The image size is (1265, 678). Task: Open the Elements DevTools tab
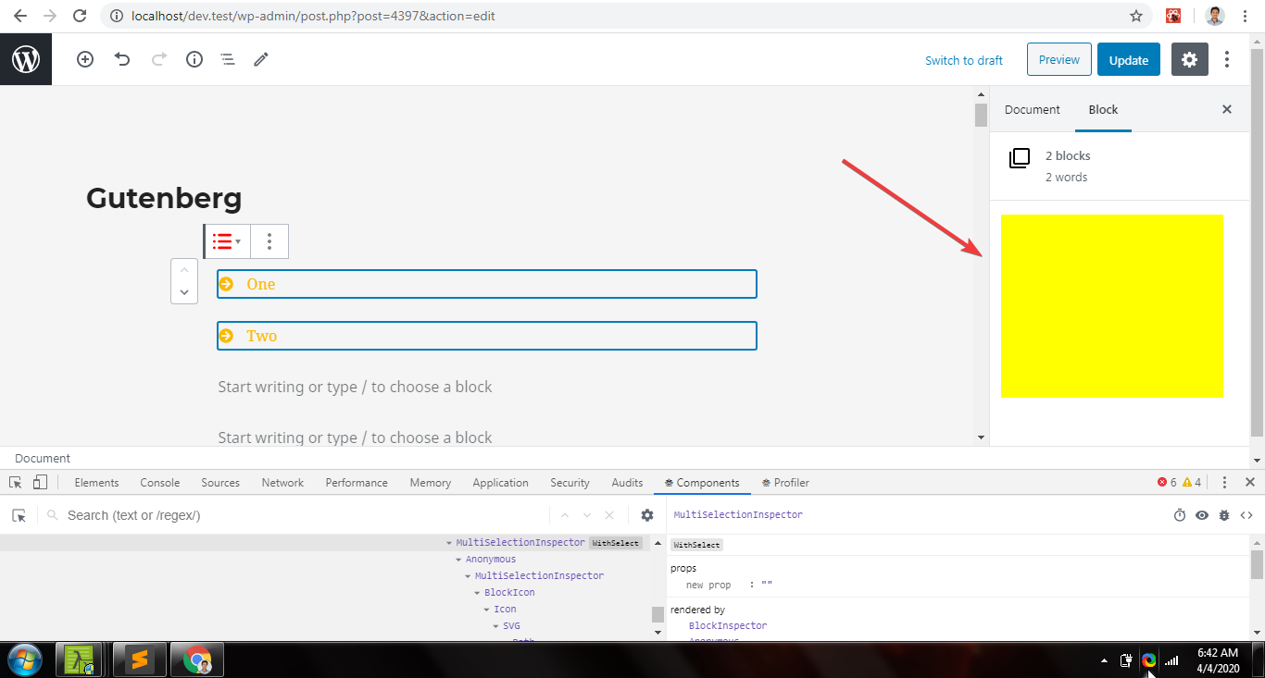pyautogui.click(x=96, y=482)
